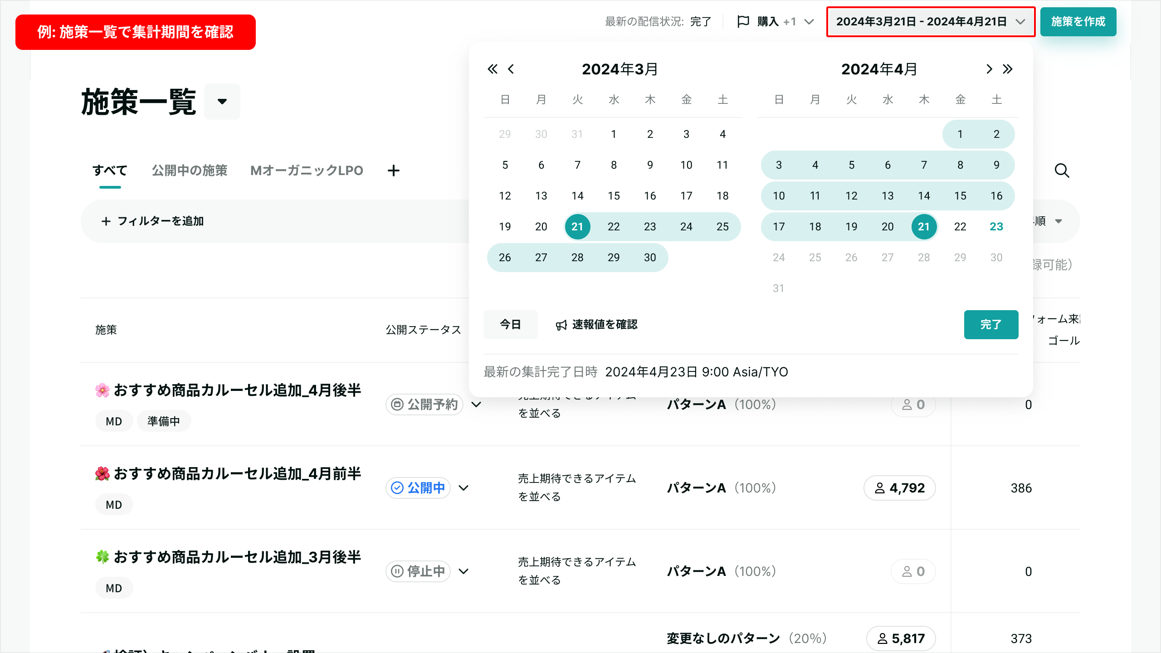This screenshot has width=1161, height=653.
Task: Open the search icon in campaign list
Action: point(1062,171)
